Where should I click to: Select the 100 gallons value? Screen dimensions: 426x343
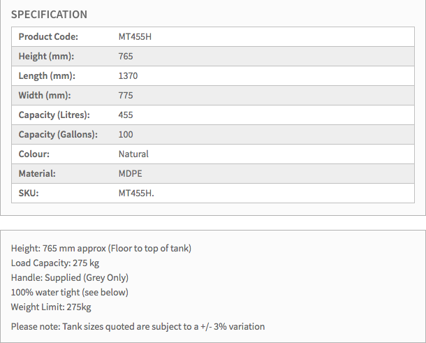tap(126, 134)
